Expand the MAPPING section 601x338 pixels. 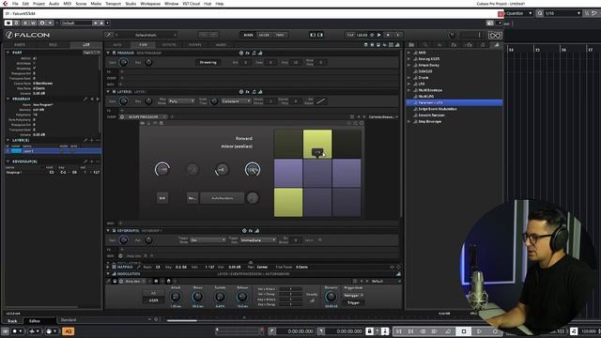coord(108,267)
